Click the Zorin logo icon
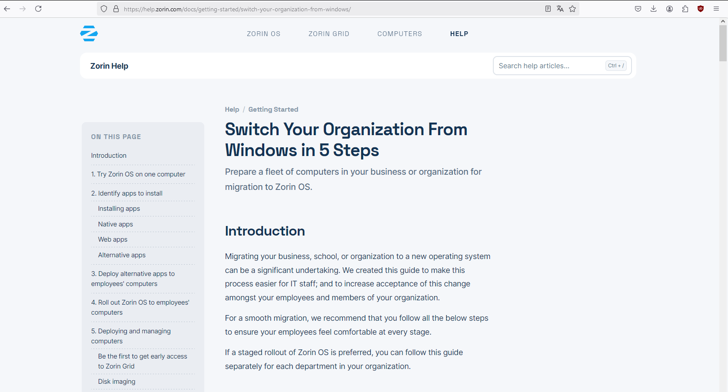Viewport: 728px width, 392px height. (x=89, y=33)
